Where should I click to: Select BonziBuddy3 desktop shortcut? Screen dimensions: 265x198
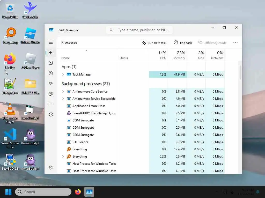(x=30, y=137)
